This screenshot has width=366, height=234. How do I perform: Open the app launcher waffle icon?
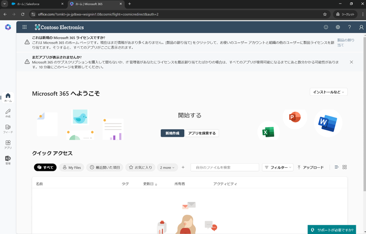tap(24, 27)
